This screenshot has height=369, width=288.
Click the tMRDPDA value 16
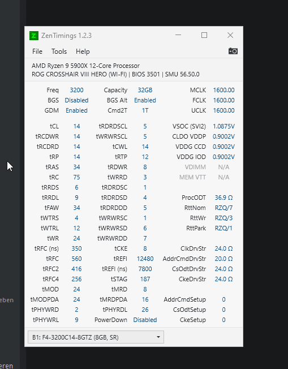[x=145, y=299]
